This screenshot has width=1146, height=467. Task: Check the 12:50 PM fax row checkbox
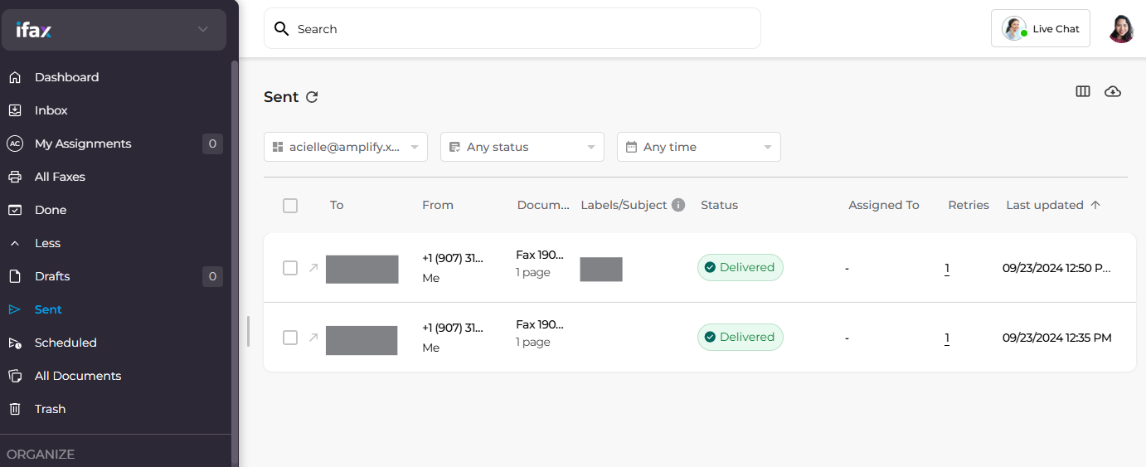(x=290, y=268)
